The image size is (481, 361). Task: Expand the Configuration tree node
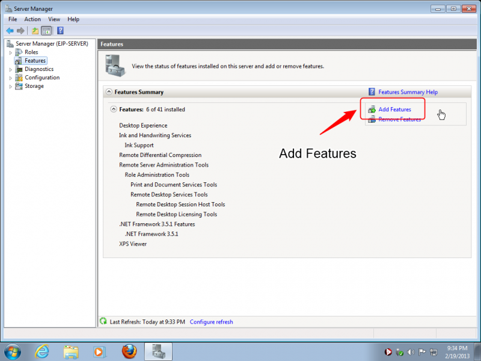tap(10, 78)
